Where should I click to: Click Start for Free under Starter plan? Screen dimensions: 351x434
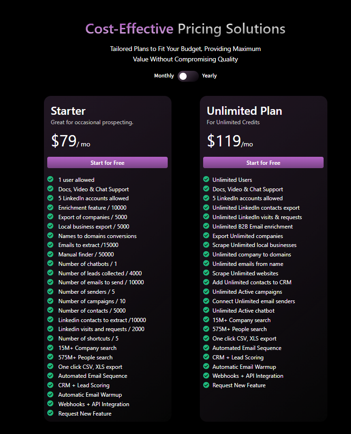coord(107,162)
